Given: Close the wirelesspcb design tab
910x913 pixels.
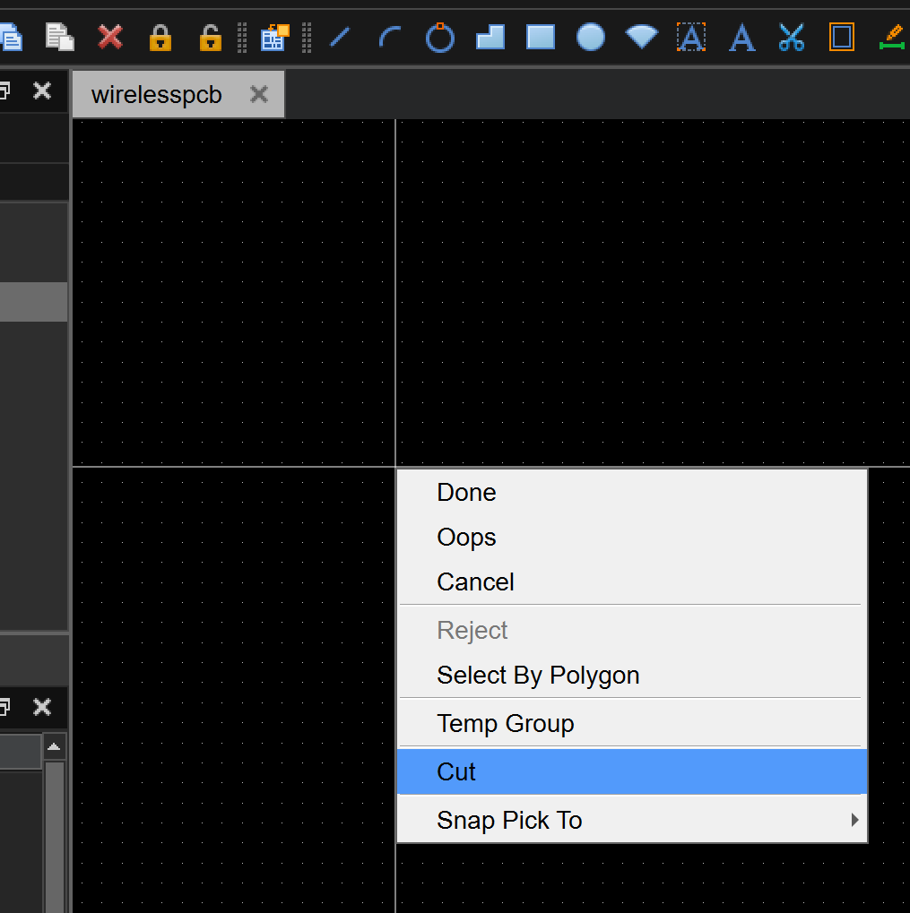Looking at the screenshot, I should click(x=259, y=94).
